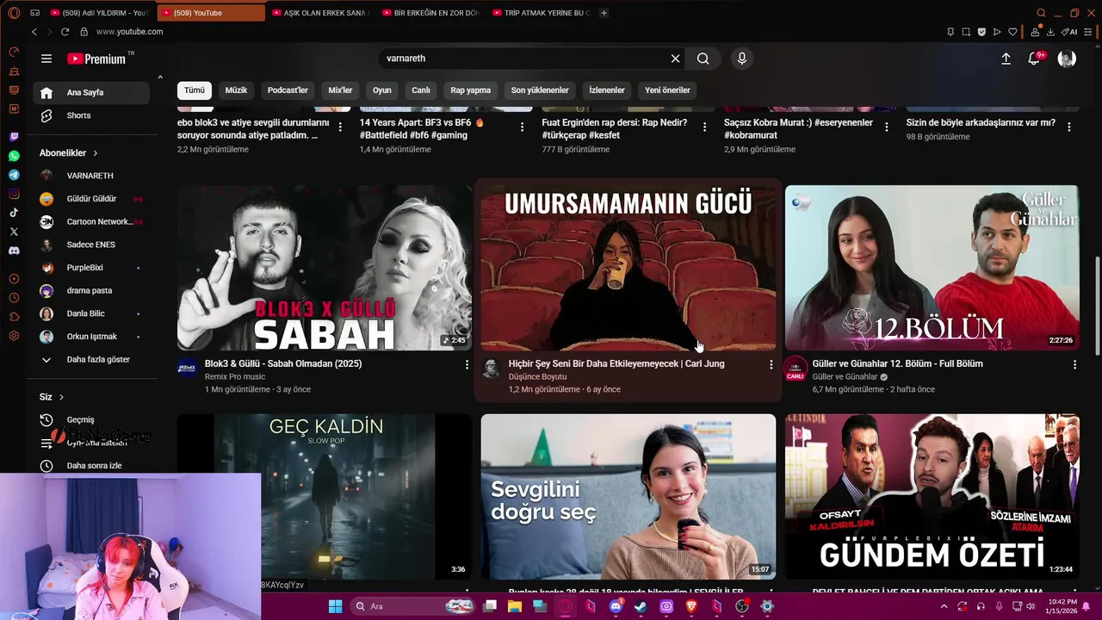Open VARNARETH channel in subscriptions
Viewport: 1102px width, 620px height.
(91, 176)
